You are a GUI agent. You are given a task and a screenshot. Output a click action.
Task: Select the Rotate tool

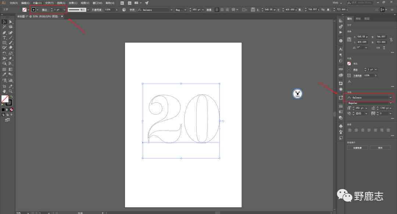pyautogui.click(x=4, y=53)
